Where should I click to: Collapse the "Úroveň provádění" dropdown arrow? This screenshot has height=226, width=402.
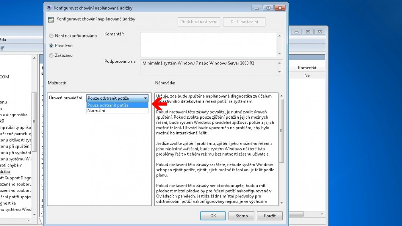point(145,99)
